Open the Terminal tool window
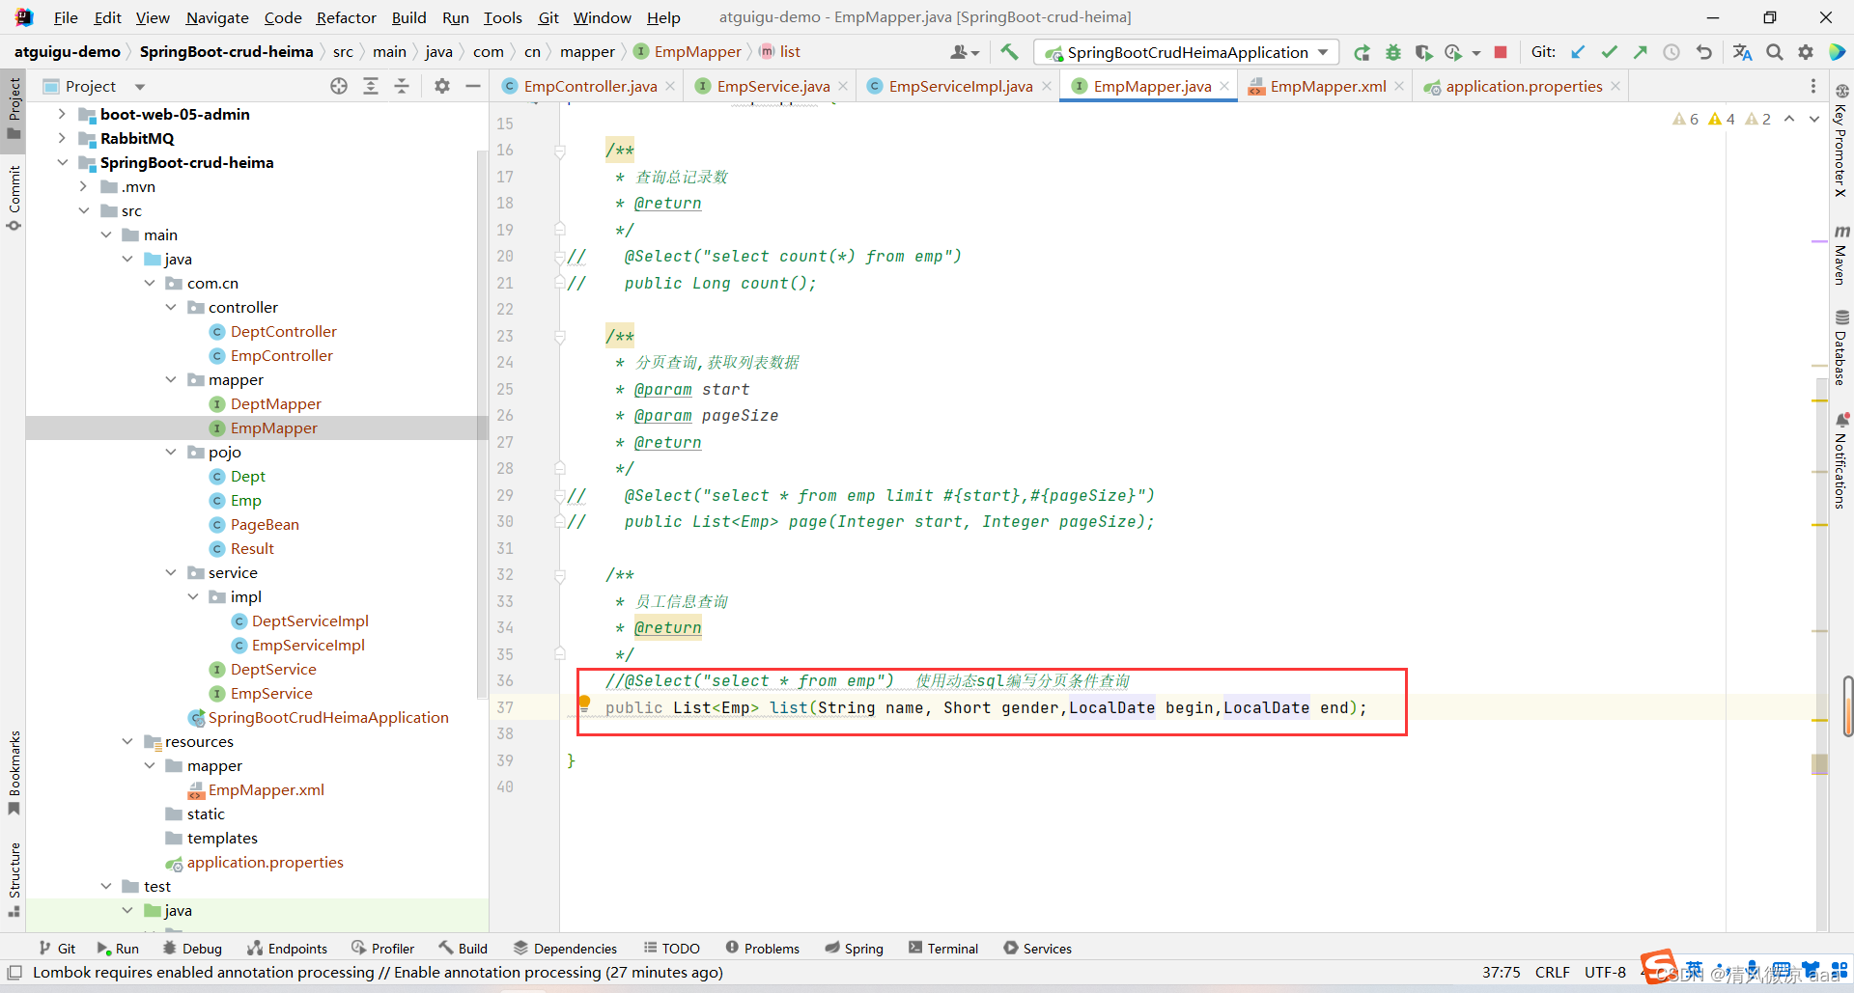 point(942,949)
